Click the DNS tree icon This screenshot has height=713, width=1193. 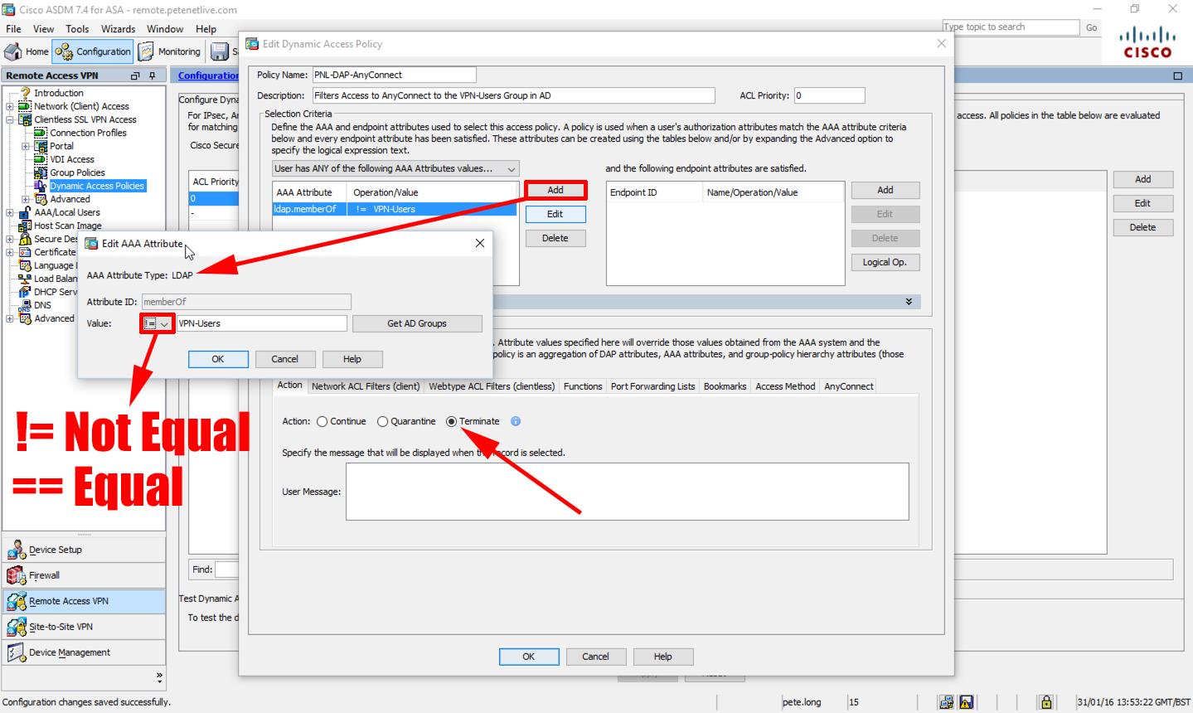(26, 305)
